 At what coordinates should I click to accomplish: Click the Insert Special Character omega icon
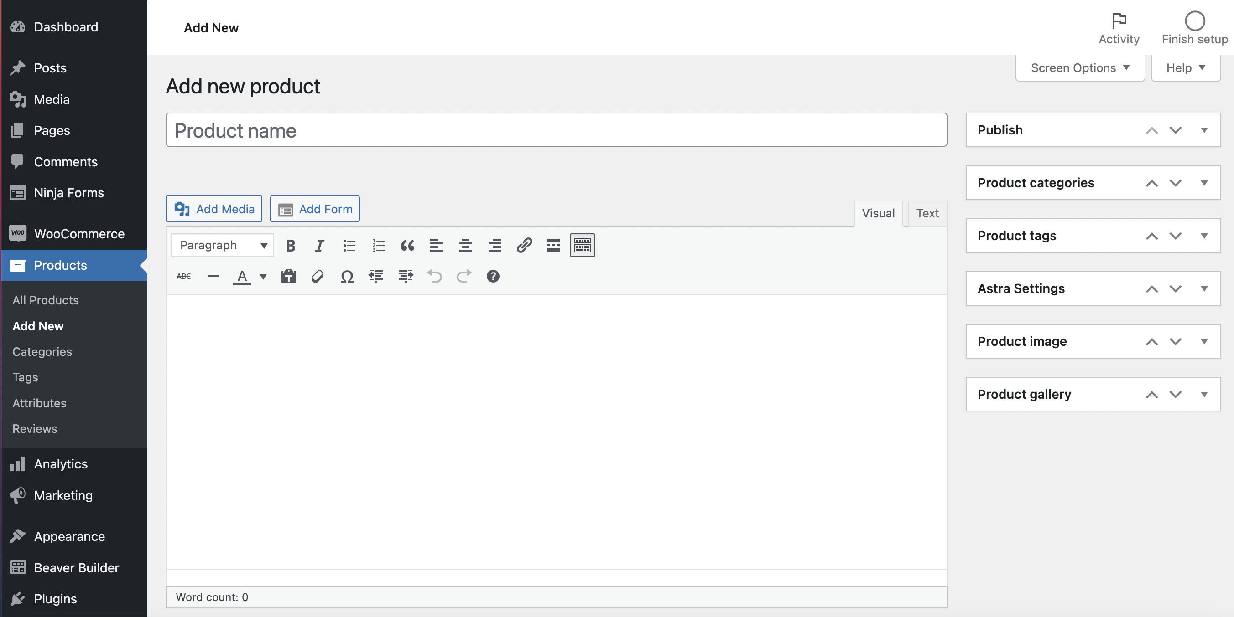coord(347,275)
